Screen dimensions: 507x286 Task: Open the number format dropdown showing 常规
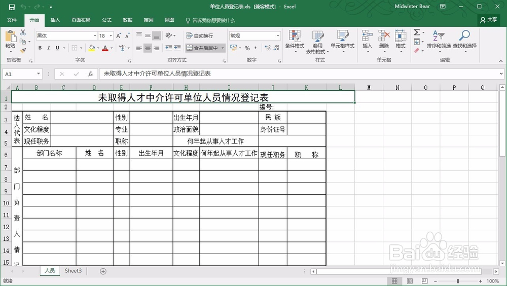click(278, 36)
